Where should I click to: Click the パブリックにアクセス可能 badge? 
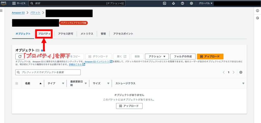click(73, 23)
